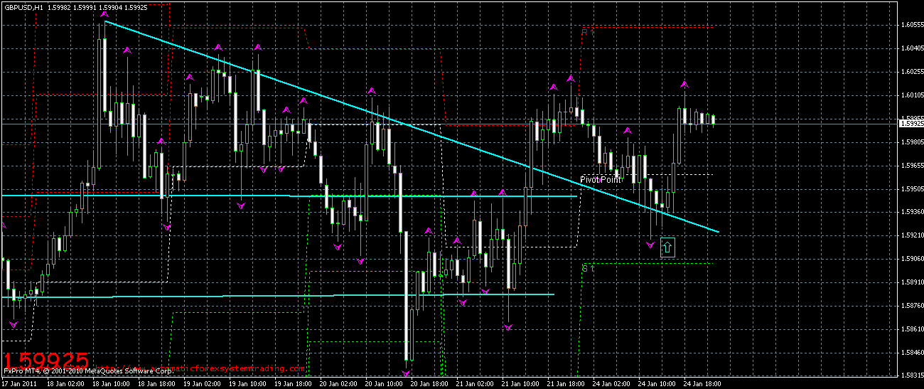
Task: Click the large red 1.59925 price display
Action: [x=46, y=360]
